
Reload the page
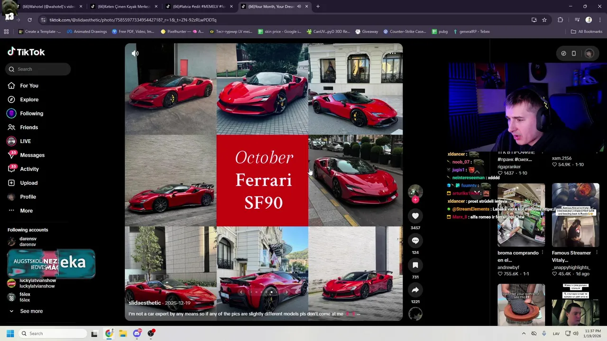(x=29, y=20)
